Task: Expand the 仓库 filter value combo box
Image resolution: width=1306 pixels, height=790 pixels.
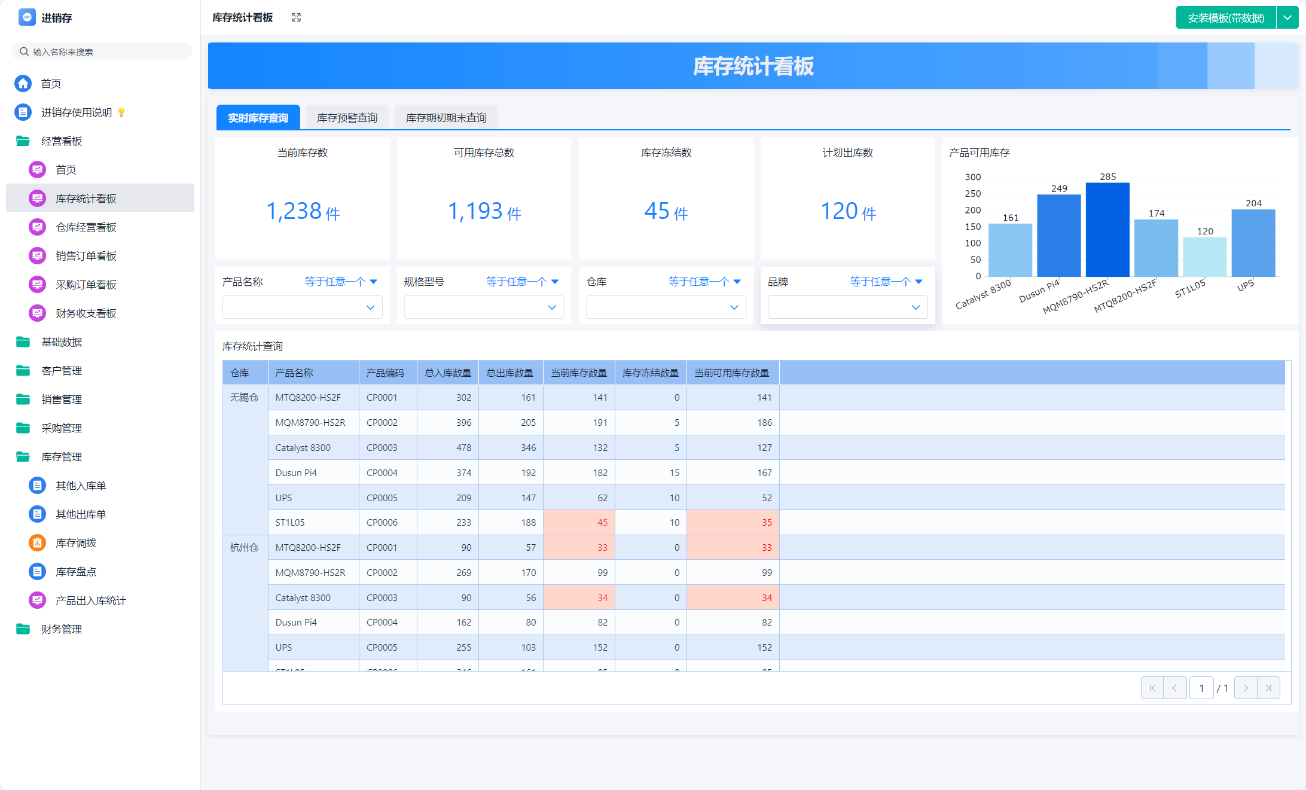Action: 666,307
